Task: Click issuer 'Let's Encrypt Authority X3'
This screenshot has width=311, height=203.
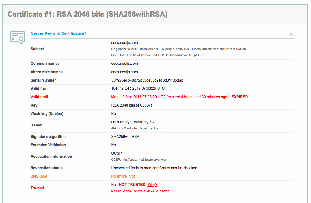Action: tap(132, 122)
